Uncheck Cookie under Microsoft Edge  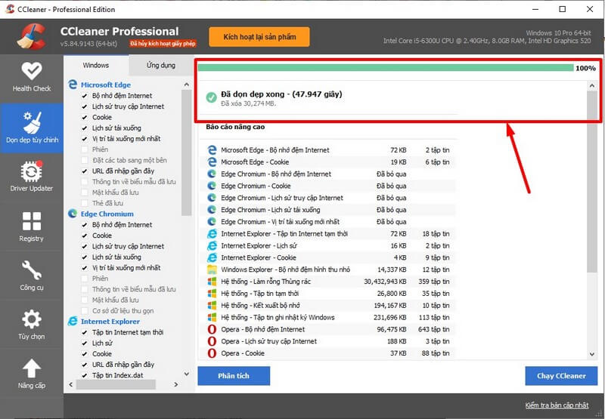click(85, 118)
